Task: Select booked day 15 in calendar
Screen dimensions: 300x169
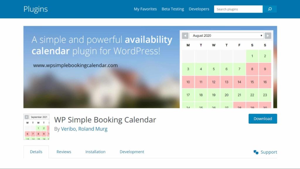Action: click(252, 82)
